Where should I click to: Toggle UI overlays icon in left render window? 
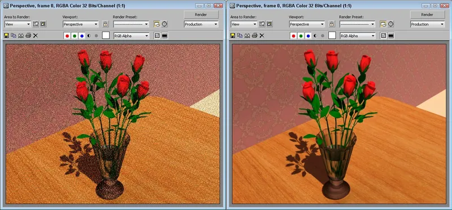point(157,35)
